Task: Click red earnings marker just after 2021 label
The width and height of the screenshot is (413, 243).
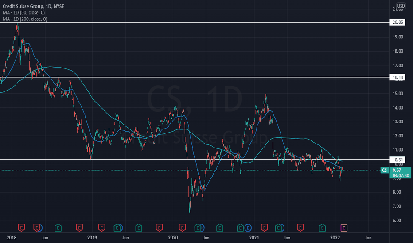Action: [x=265, y=228]
